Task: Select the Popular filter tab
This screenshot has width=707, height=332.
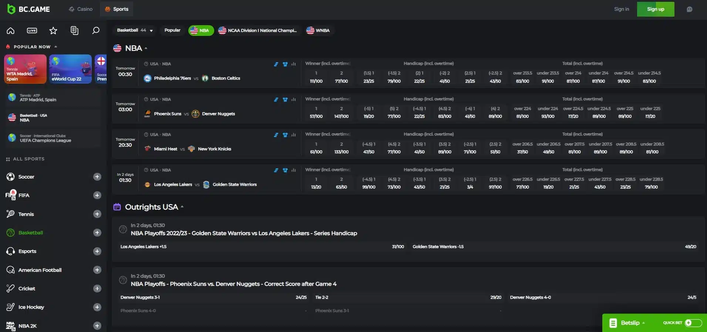Action: click(172, 30)
